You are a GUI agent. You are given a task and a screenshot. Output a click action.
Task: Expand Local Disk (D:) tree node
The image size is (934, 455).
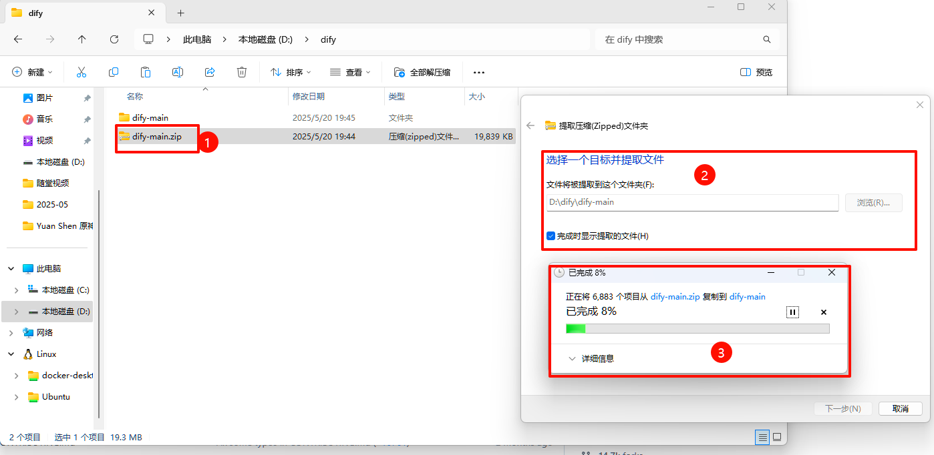[17, 311]
